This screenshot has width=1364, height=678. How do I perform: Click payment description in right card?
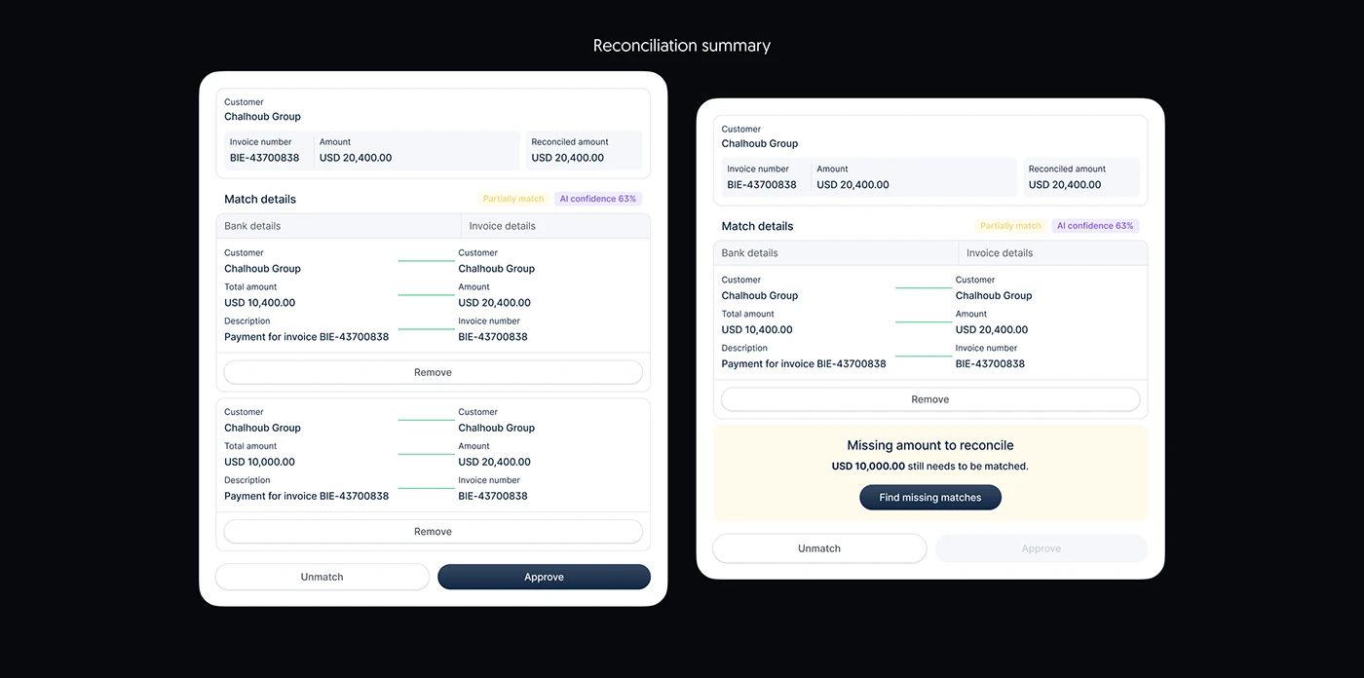click(x=804, y=364)
